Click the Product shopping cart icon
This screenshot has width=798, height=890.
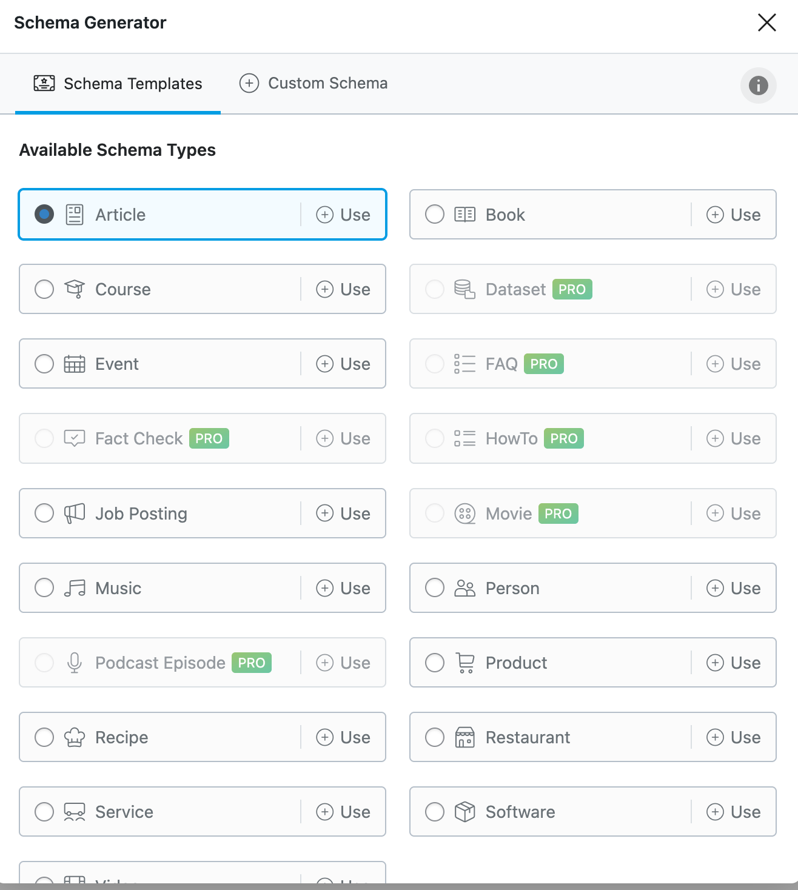click(464, 663)
